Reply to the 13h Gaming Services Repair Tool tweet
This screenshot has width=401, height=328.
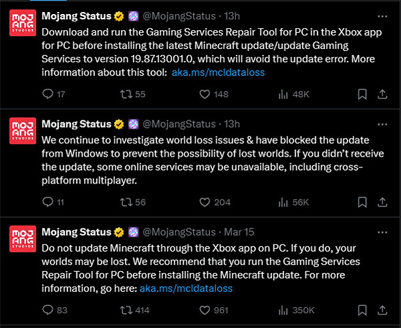click(x=47, y=94)
